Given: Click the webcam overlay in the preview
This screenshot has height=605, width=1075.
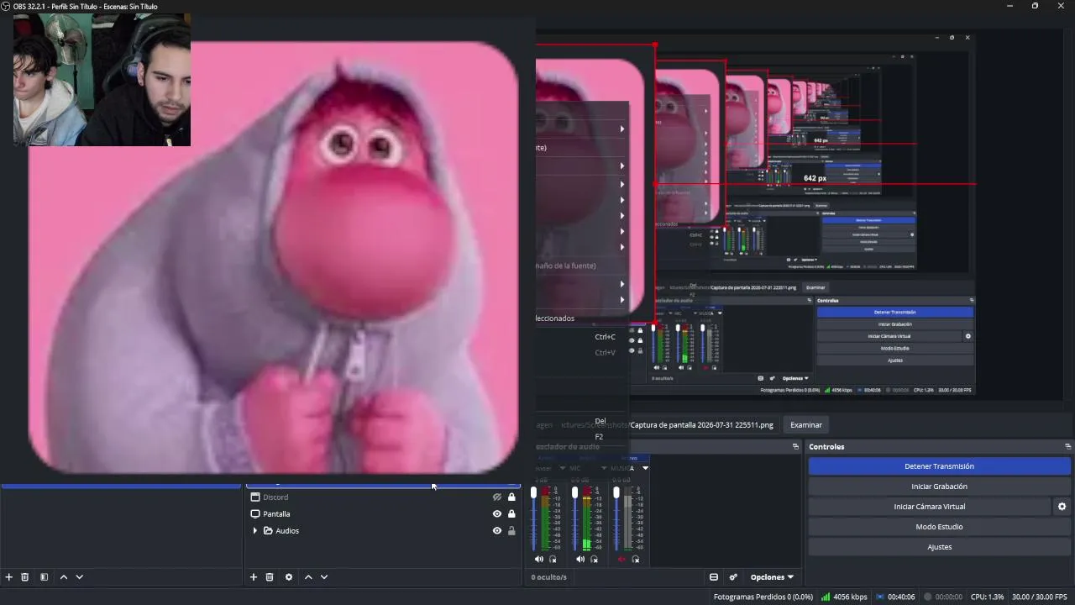Looking at the screenshot, I should [102, 80].
